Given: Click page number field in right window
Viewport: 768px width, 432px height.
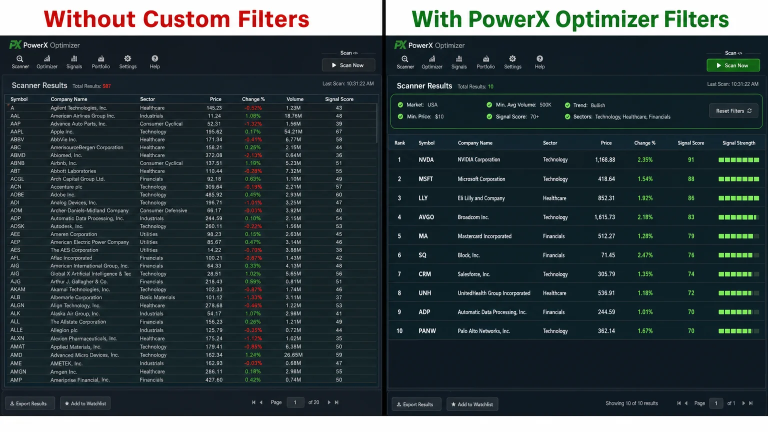Looking at the screenshot, I should coord(716,403).
